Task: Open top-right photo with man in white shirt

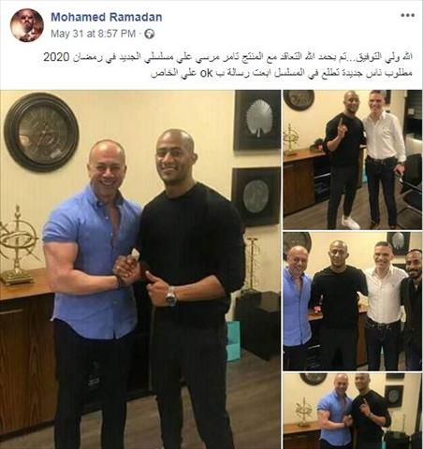Action: click(353, 160)
